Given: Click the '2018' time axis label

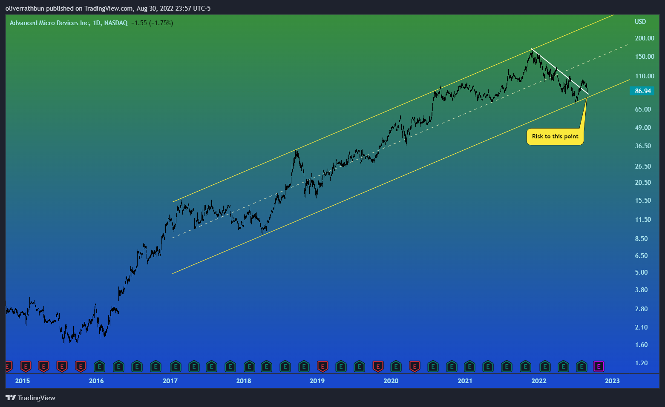Looking at the screenshot, I should (x=244, y=381).
